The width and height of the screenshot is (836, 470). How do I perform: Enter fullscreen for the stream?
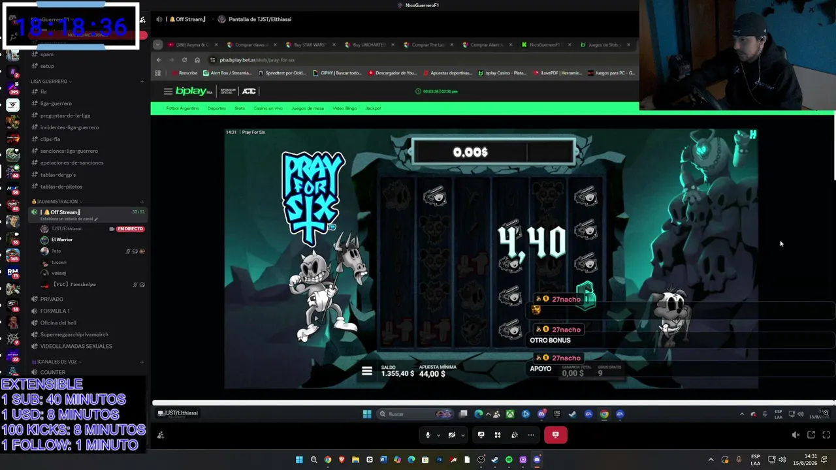tap(826, 435)
